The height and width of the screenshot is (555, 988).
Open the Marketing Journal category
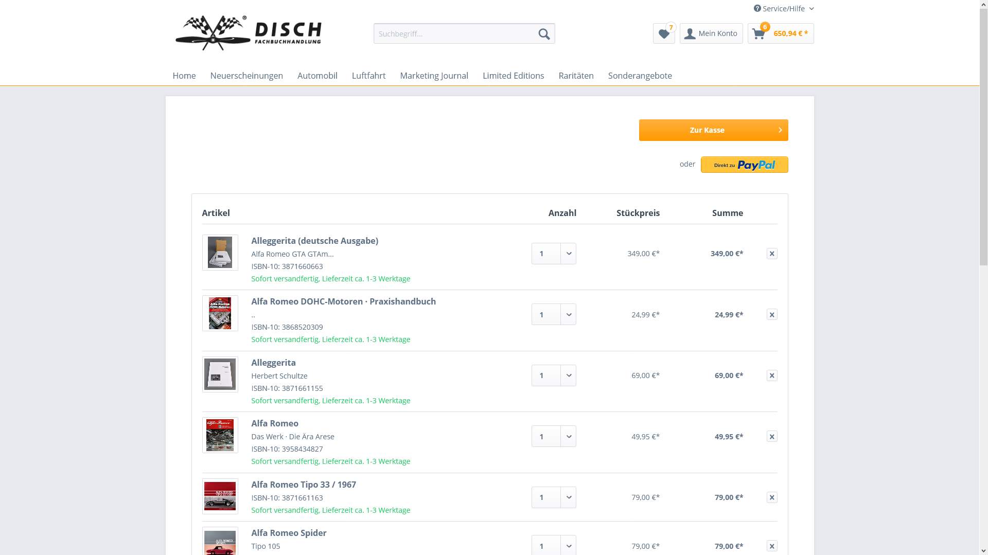[x=434, y=76]
